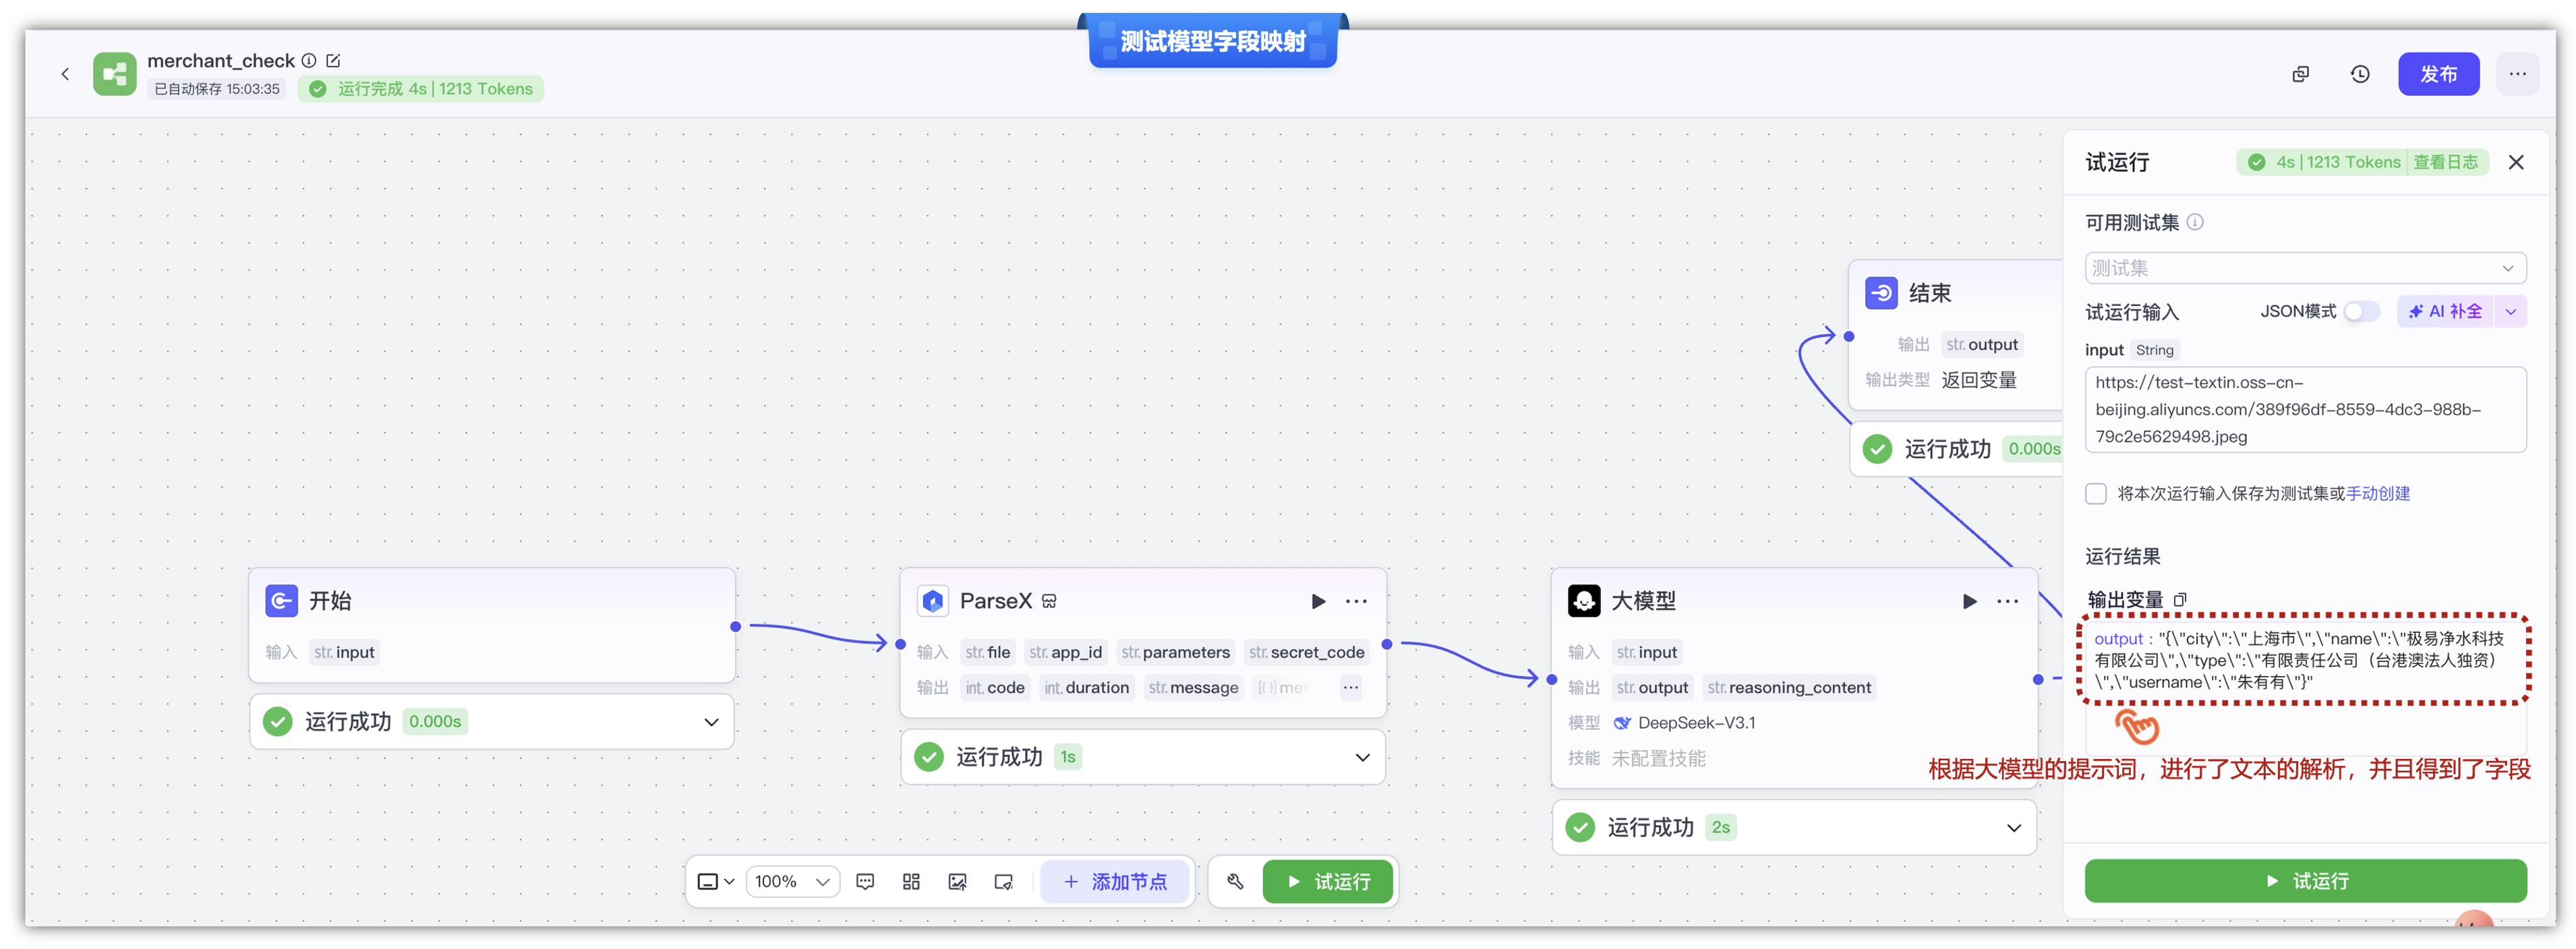
Task: Click the auto-layout grid icon in toolbar
Action: point(911,882)
